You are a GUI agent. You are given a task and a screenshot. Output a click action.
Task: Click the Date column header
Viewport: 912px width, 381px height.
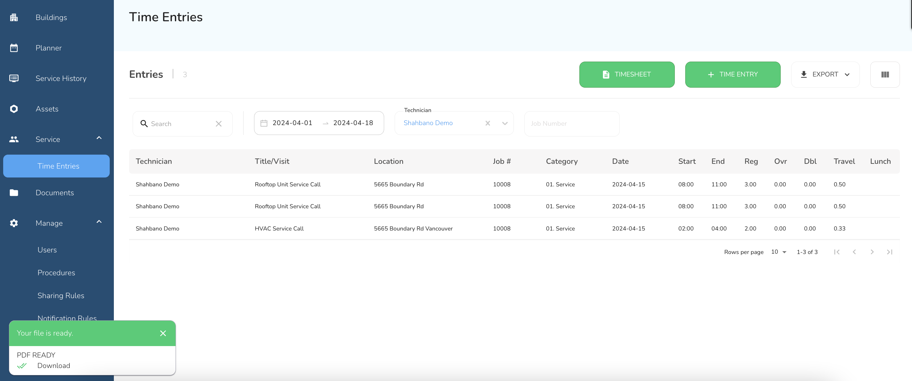620,161
